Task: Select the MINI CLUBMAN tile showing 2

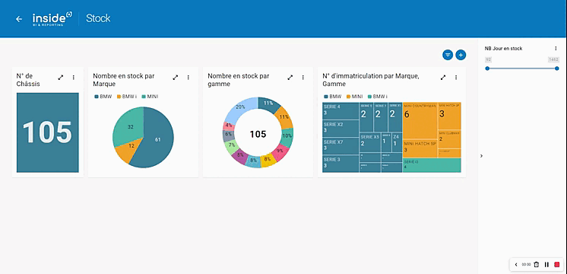Action: pyautogui.click(x=449, y=139)
